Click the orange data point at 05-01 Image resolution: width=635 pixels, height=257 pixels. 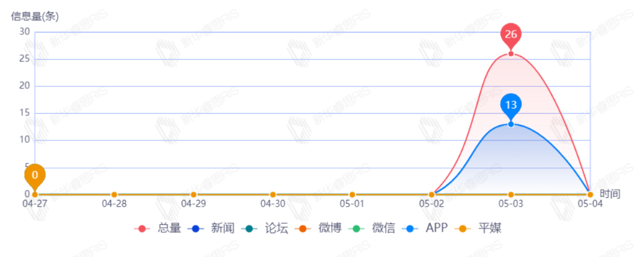point(352,195)
